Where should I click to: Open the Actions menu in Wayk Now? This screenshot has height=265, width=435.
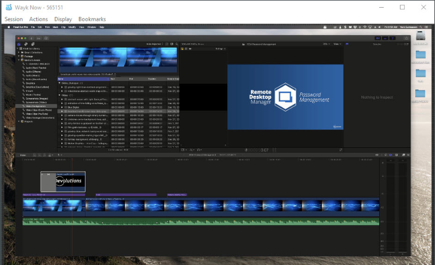pos(38,19)
